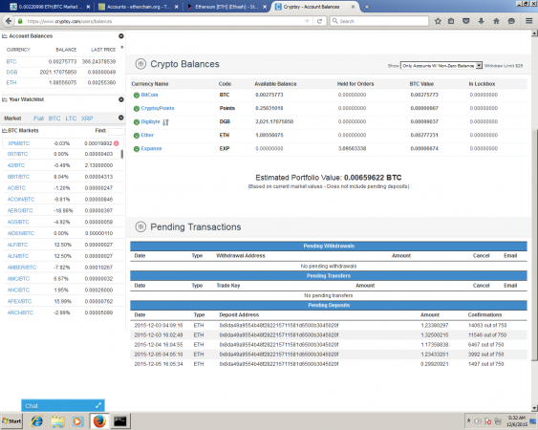Click the green check icon beside Ether

(x=137, y=136)
